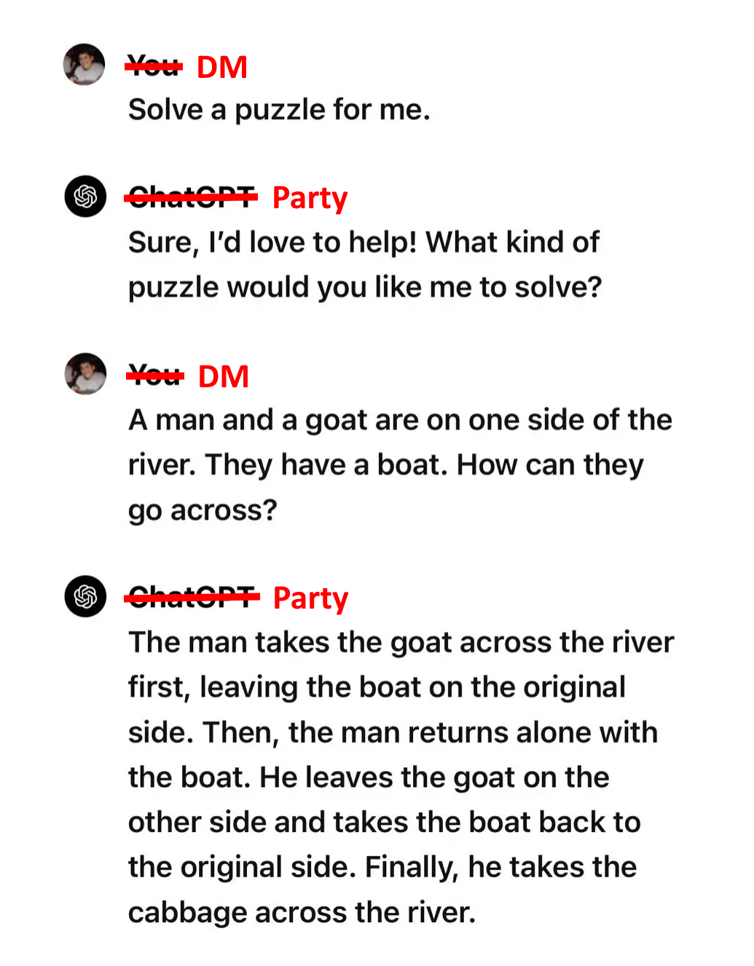
Task: Click the crossed-out 'You' name in the first message
Action: coord(154,67)
